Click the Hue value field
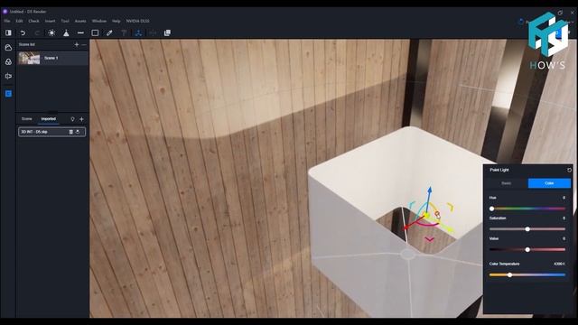 click(x=564, y=198)
